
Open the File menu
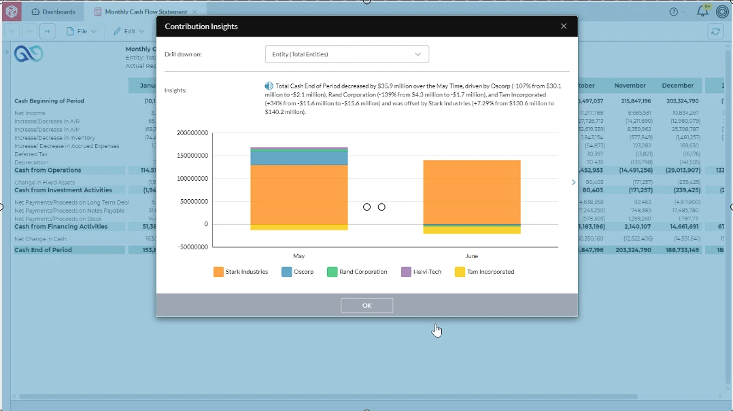(82, 31)
